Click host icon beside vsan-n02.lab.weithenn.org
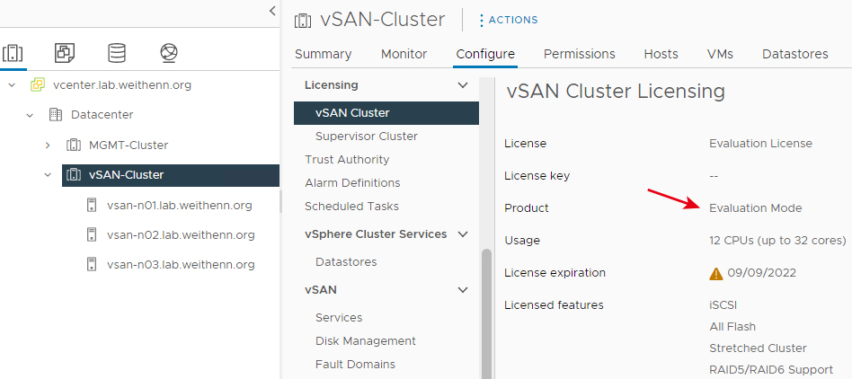 92,235
